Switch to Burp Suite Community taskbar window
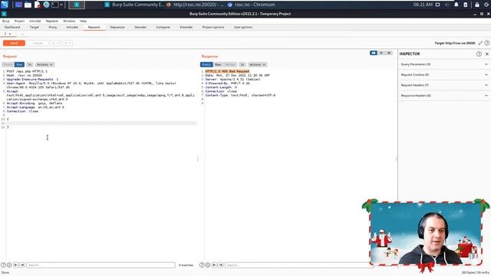This screenshot has width=491, height=276. point(134,5)
